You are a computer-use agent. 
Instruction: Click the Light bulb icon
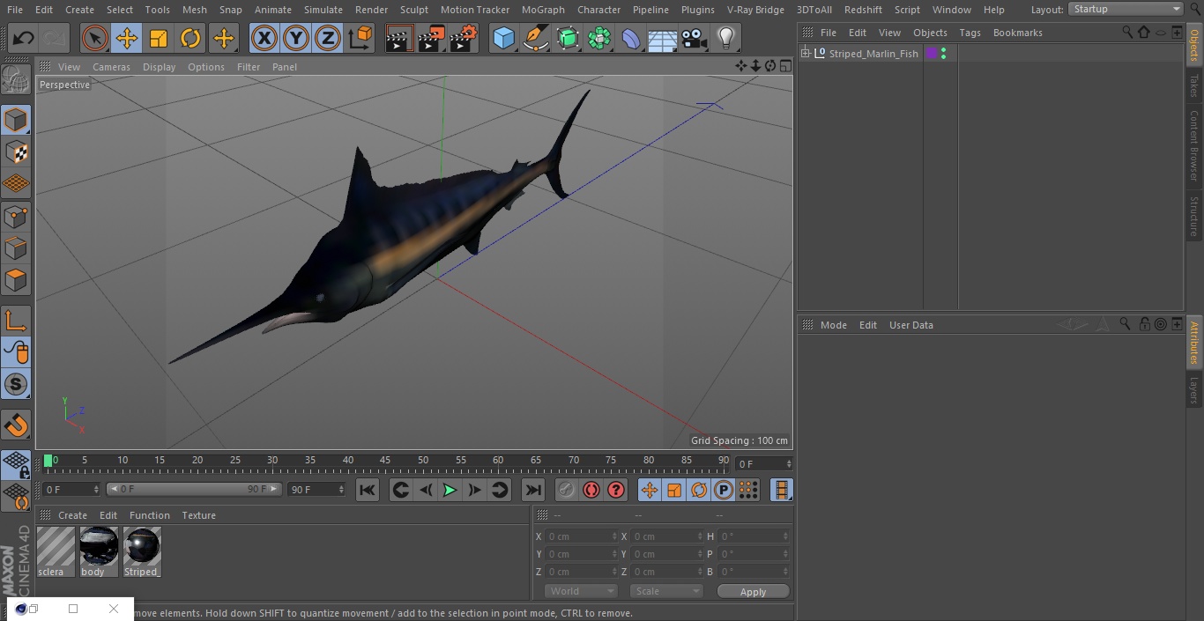click(725, 38)
